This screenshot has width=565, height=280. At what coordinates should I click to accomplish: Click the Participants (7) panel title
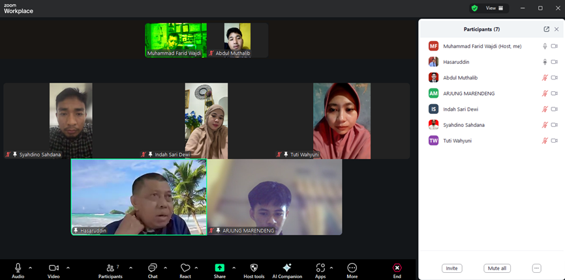coord(481,29)
